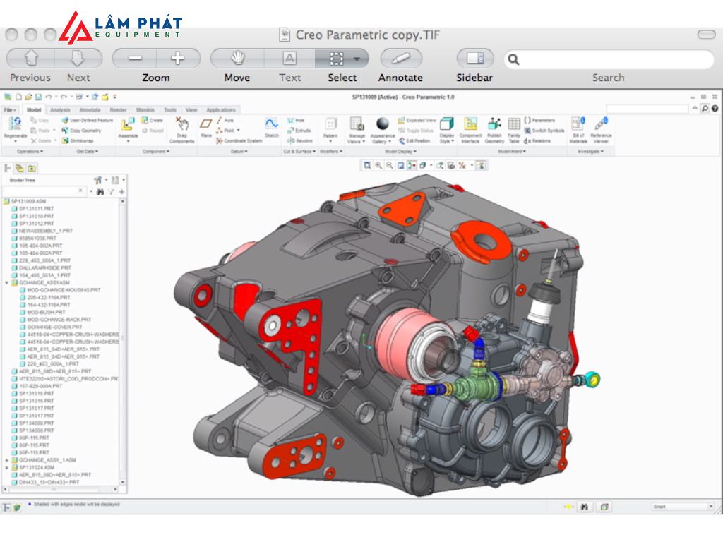This screenshot has width=723, height=542.
Task: Expand the SP131024.ASM tree node
Action: [x=7, y=467]
